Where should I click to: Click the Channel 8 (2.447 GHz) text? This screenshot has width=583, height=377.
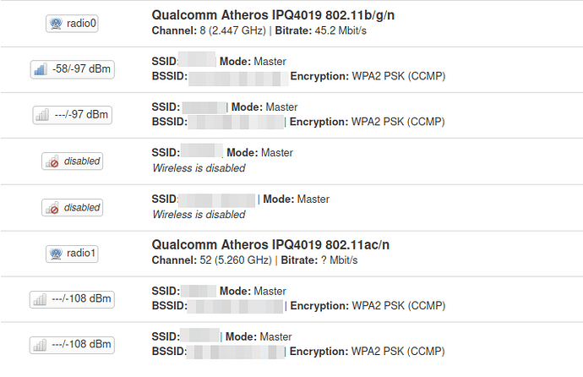point(209,30)
